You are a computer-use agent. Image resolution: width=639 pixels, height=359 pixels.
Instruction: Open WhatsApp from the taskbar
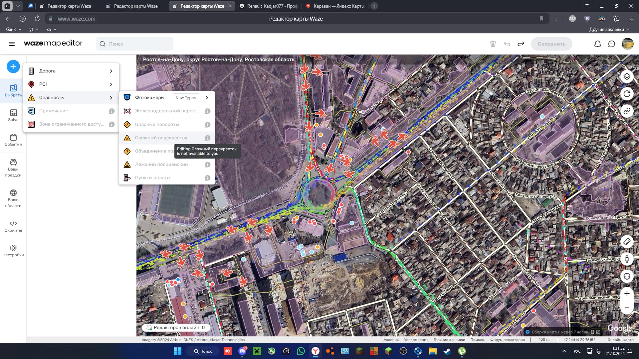(x=301, y=351)
